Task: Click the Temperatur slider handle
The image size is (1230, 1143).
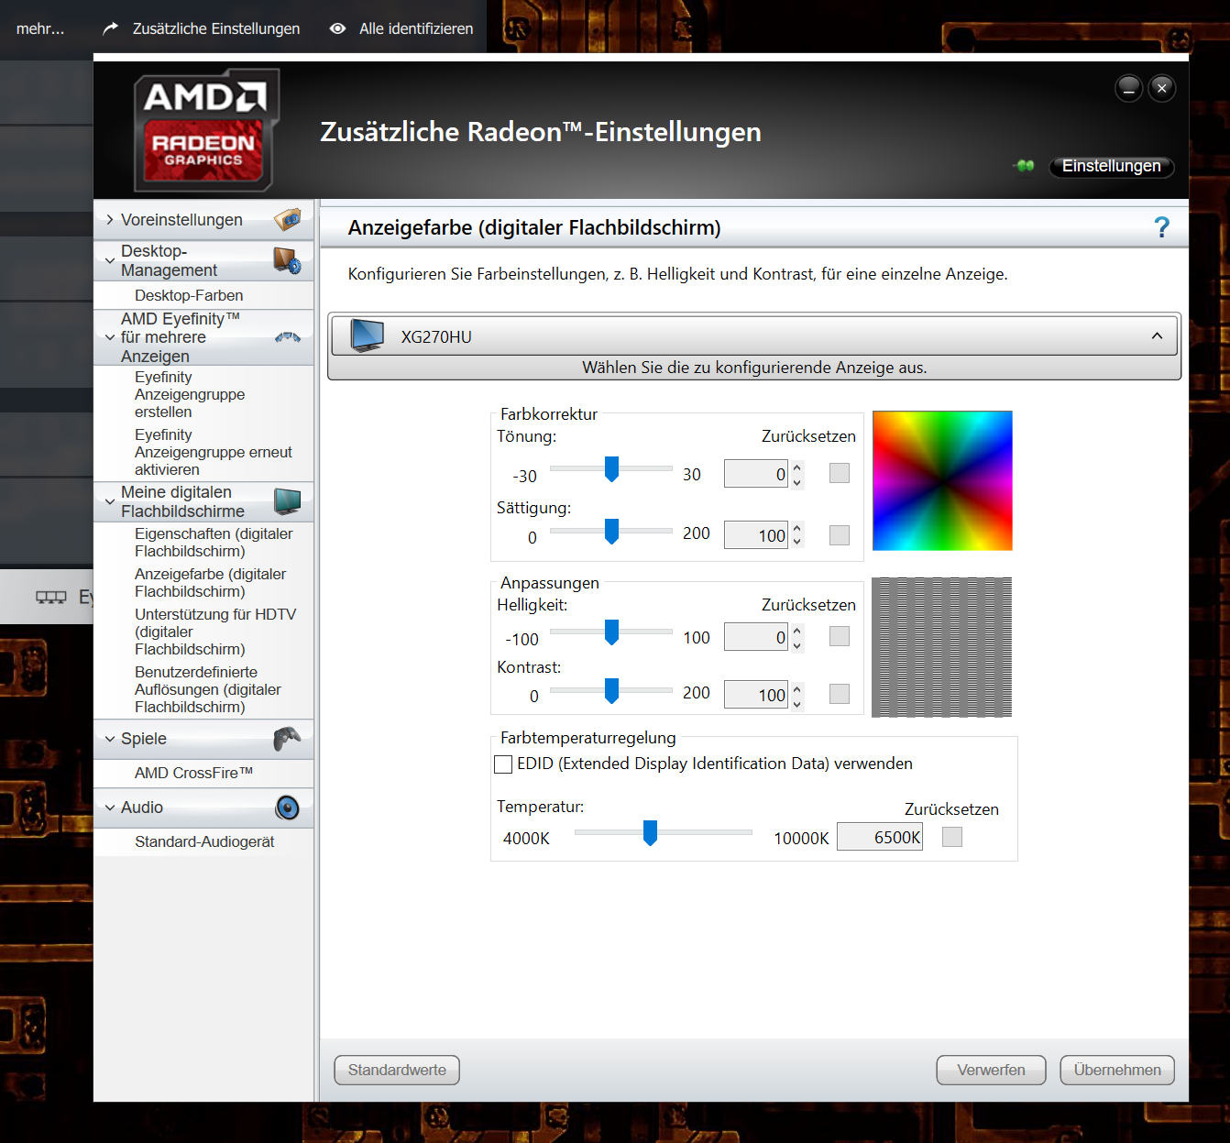Action: tap(650, 833)
